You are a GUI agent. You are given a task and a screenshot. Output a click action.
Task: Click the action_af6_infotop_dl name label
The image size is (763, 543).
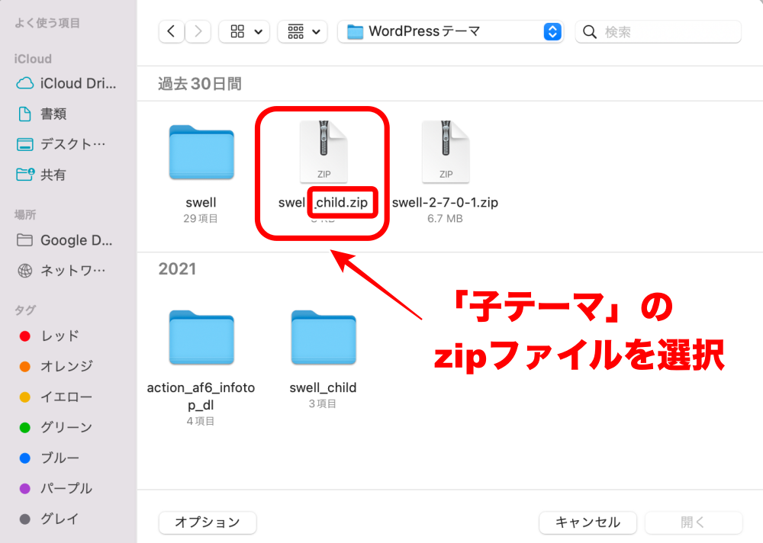tap(201, 396)
